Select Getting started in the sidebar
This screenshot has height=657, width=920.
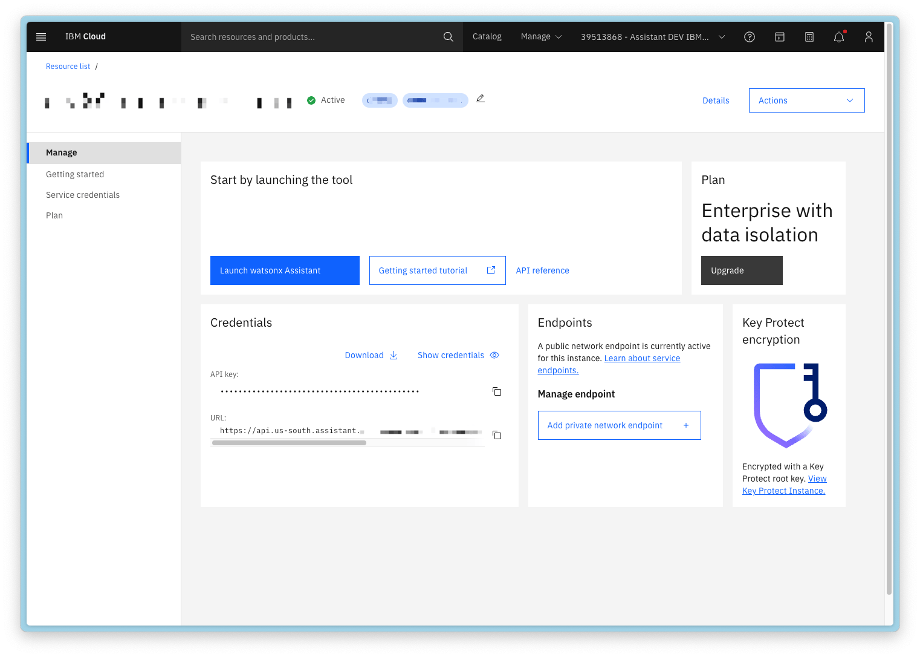click(x=75, y=174)
